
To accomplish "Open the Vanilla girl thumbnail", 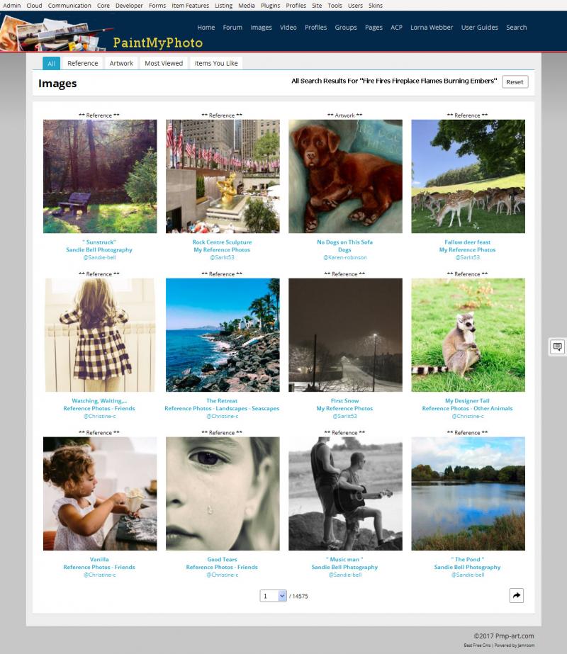I will (x=100, y=493).
